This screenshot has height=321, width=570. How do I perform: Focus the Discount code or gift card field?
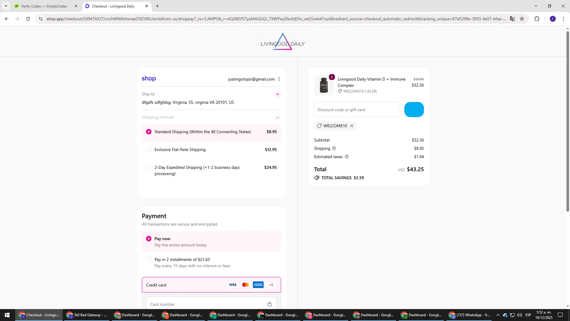pyautogui.click(x=357, y=110)
